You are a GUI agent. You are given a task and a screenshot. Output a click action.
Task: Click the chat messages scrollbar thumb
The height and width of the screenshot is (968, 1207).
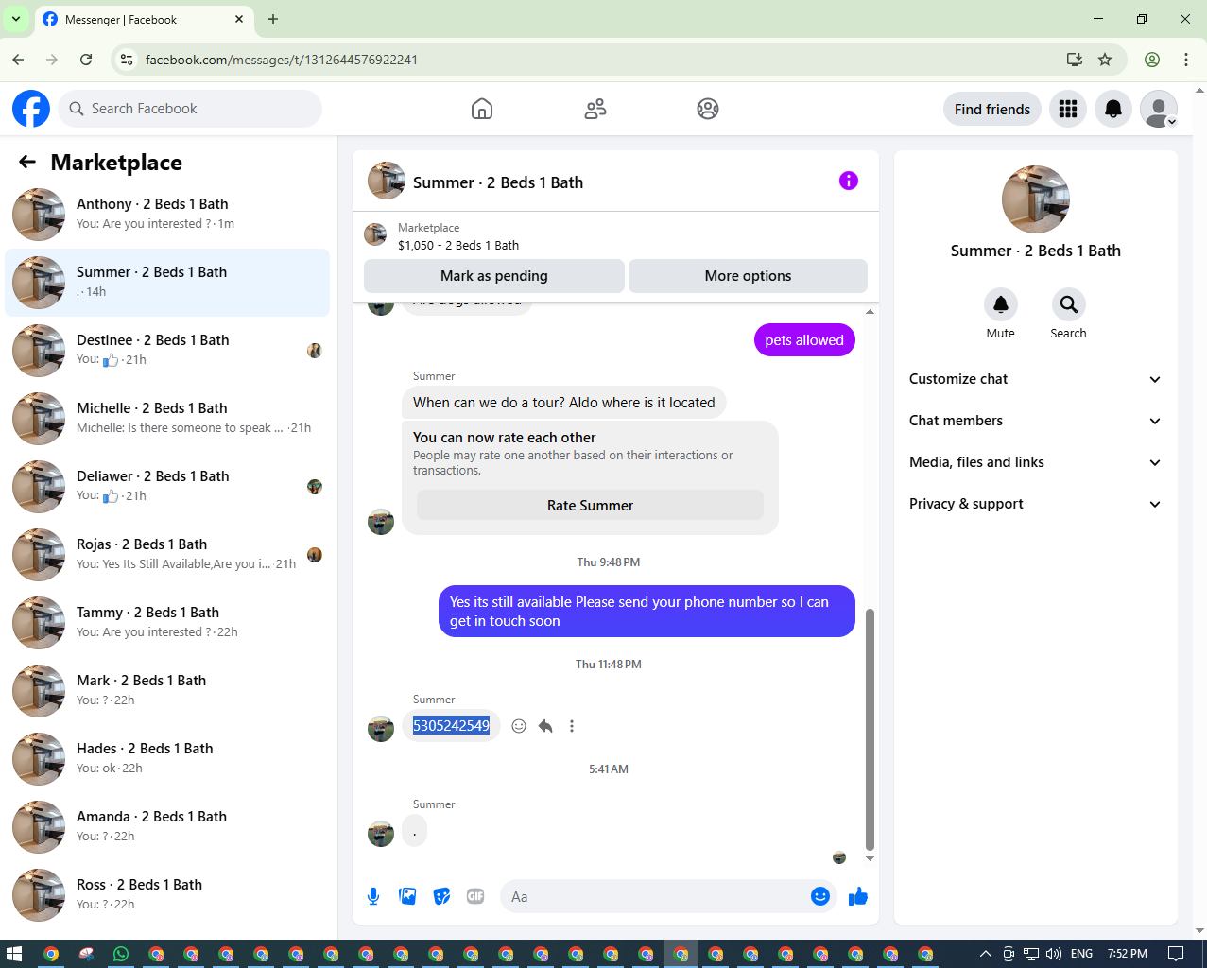point(870,729)
